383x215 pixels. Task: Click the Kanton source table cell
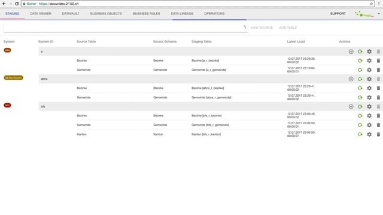(x=81, y=134)
